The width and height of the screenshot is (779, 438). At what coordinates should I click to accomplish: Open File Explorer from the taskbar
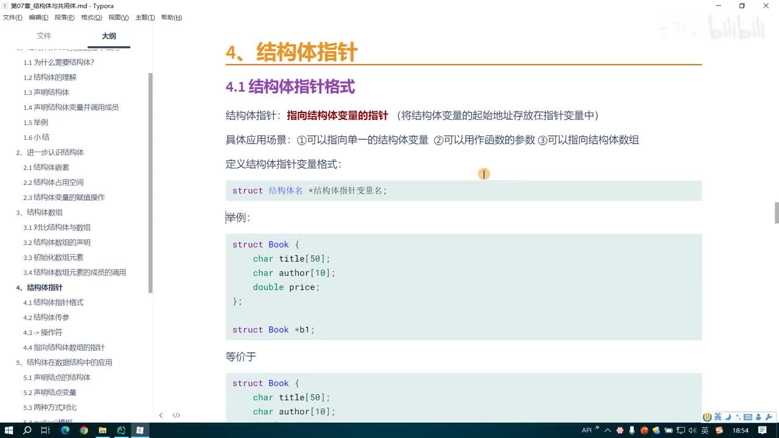click(x=102, y=430)
